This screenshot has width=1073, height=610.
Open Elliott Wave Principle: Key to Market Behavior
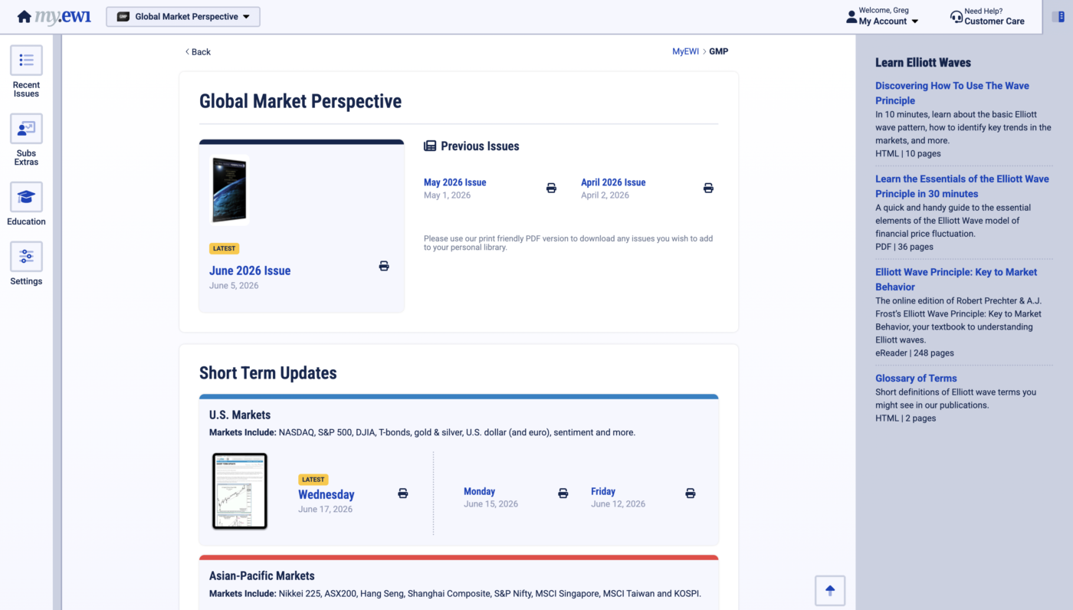coord(956,279)
